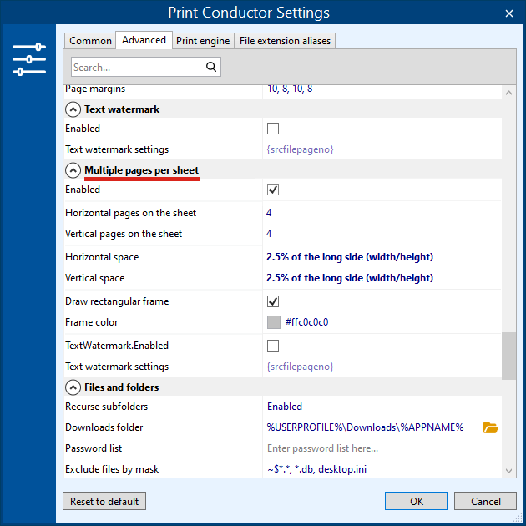The width and height of the screenshot is (526, 526).
Task: Click the Page margins value 10, 8, 10, 8
Action: pos(290,89)
